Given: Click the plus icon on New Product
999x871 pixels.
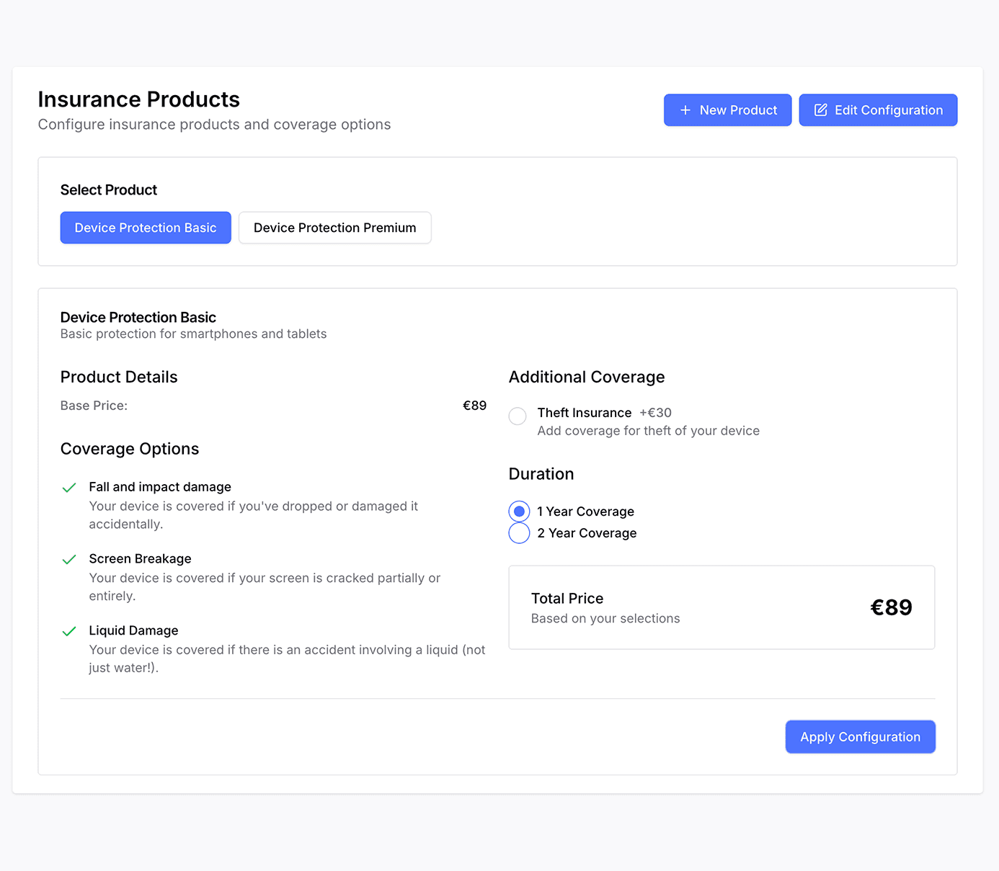Looking at the screenshot, I should pos(685,110).
